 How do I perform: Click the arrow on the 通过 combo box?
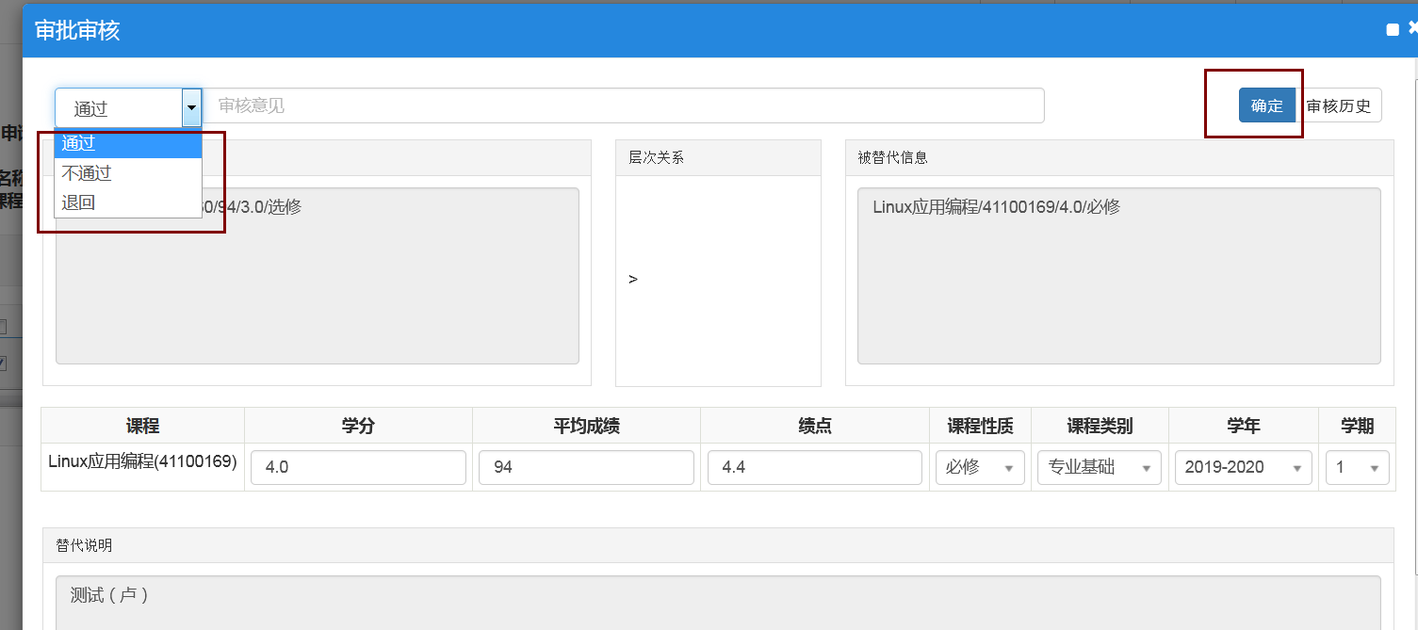click(191, 108)
